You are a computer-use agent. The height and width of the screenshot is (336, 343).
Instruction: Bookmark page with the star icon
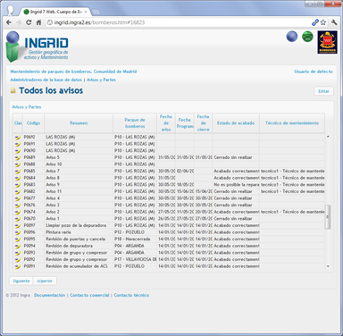coord(323,22)
